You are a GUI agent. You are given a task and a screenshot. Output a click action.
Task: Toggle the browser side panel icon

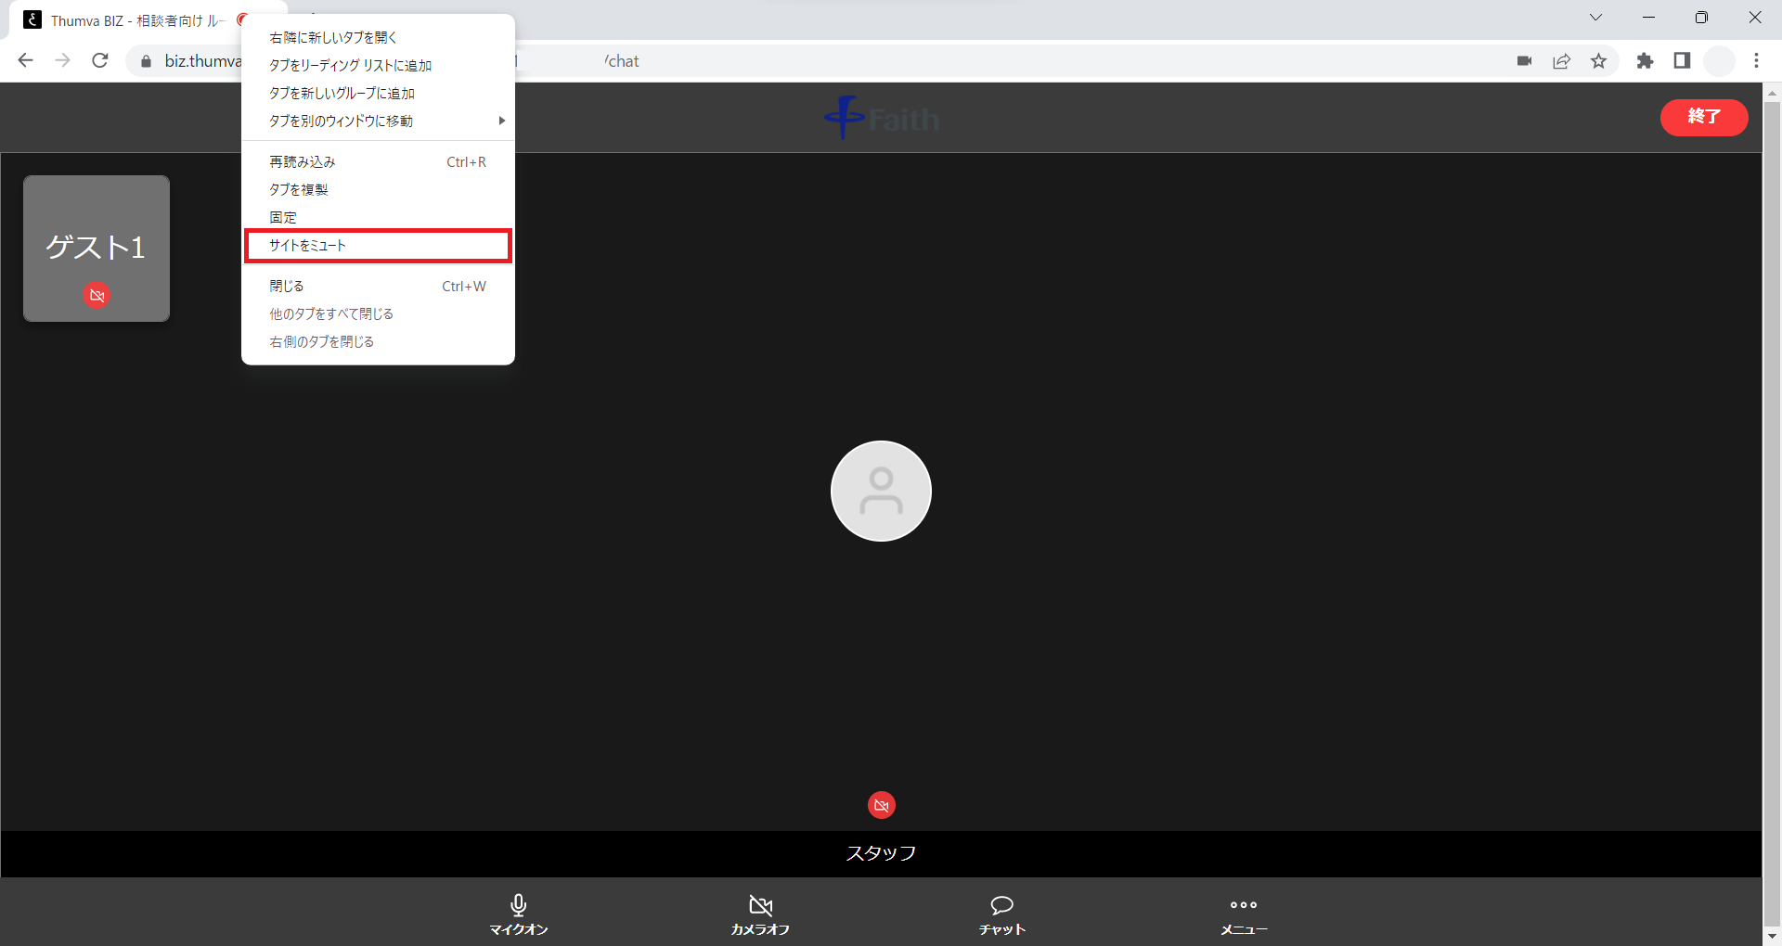click(x=1682, y=61)
